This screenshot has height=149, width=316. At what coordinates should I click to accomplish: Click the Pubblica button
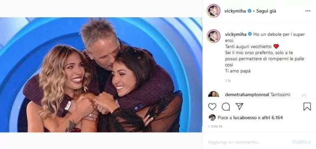coord(302,142)
